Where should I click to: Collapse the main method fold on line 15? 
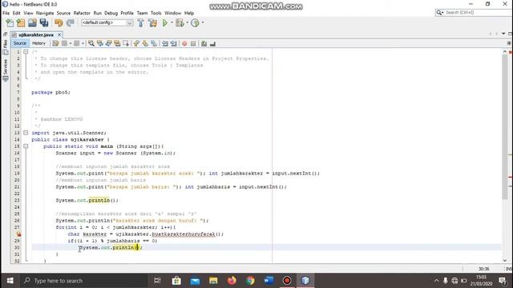point(26,146)
